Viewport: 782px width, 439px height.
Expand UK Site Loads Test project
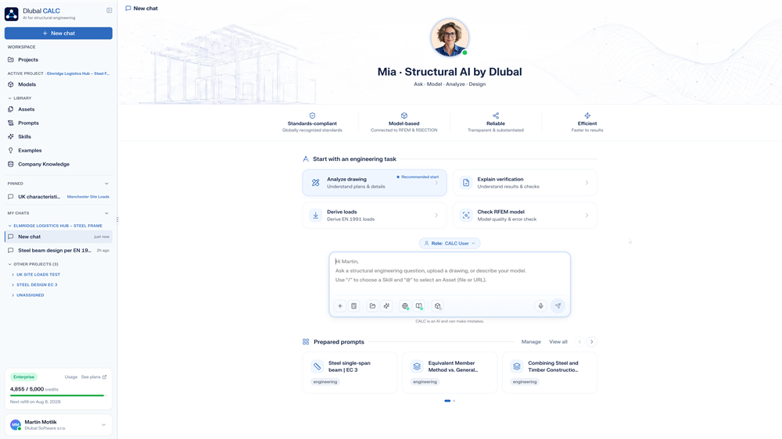coord(35,274)
